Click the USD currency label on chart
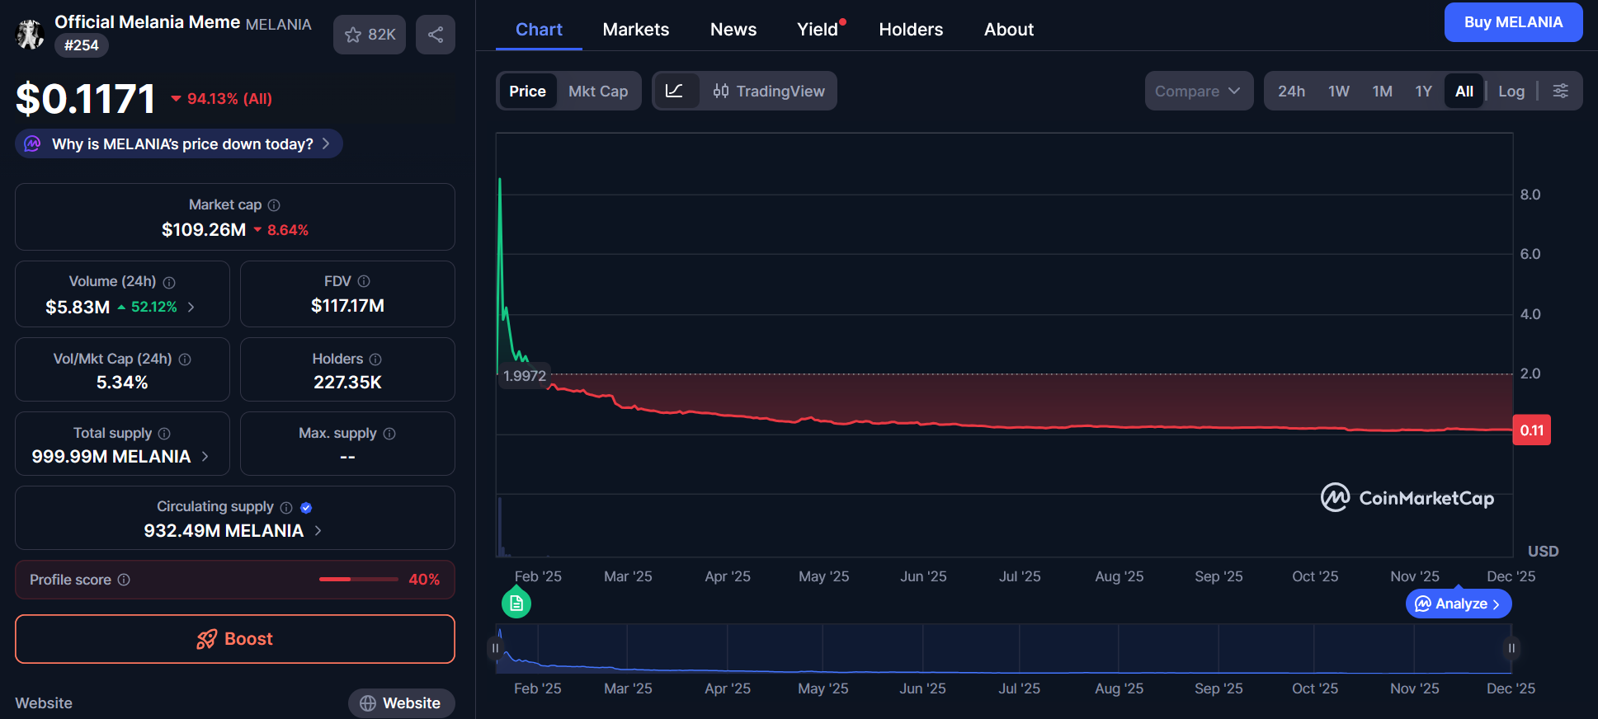 1543,552
